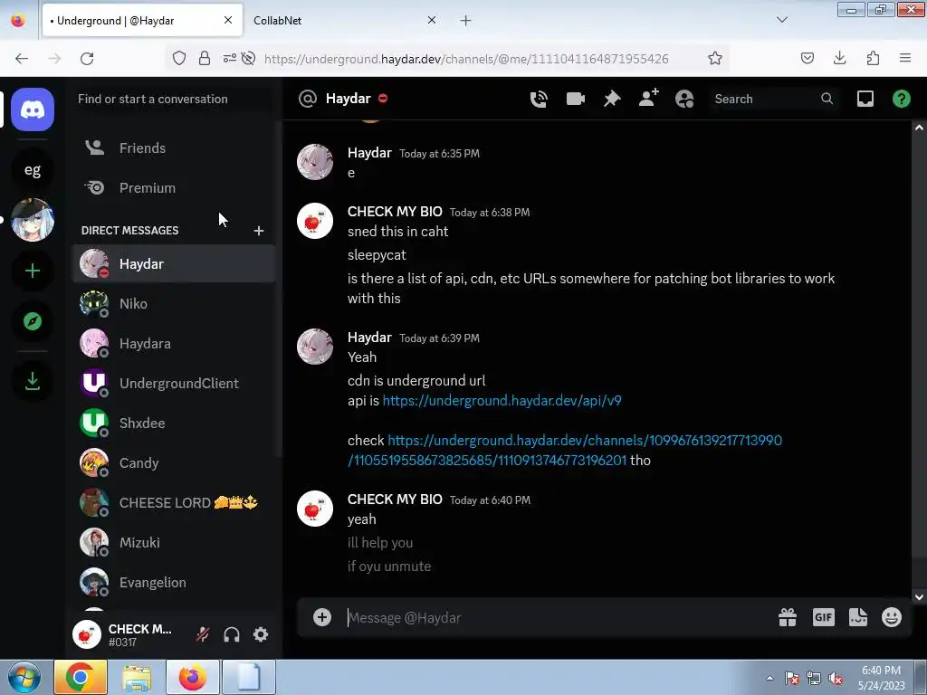Expand the list all tabs chevron
This screenshot has width=927, height=695.
[781, 20]
